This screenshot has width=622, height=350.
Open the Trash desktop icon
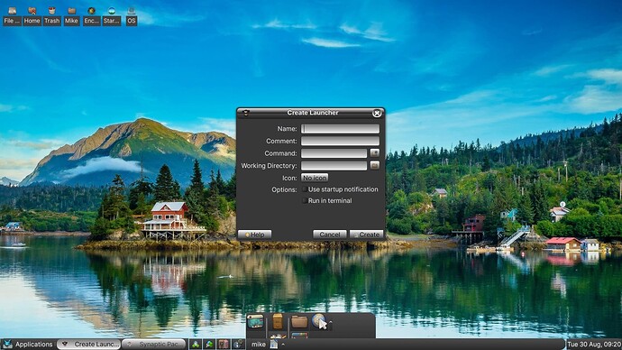click(x=51, y=16)
